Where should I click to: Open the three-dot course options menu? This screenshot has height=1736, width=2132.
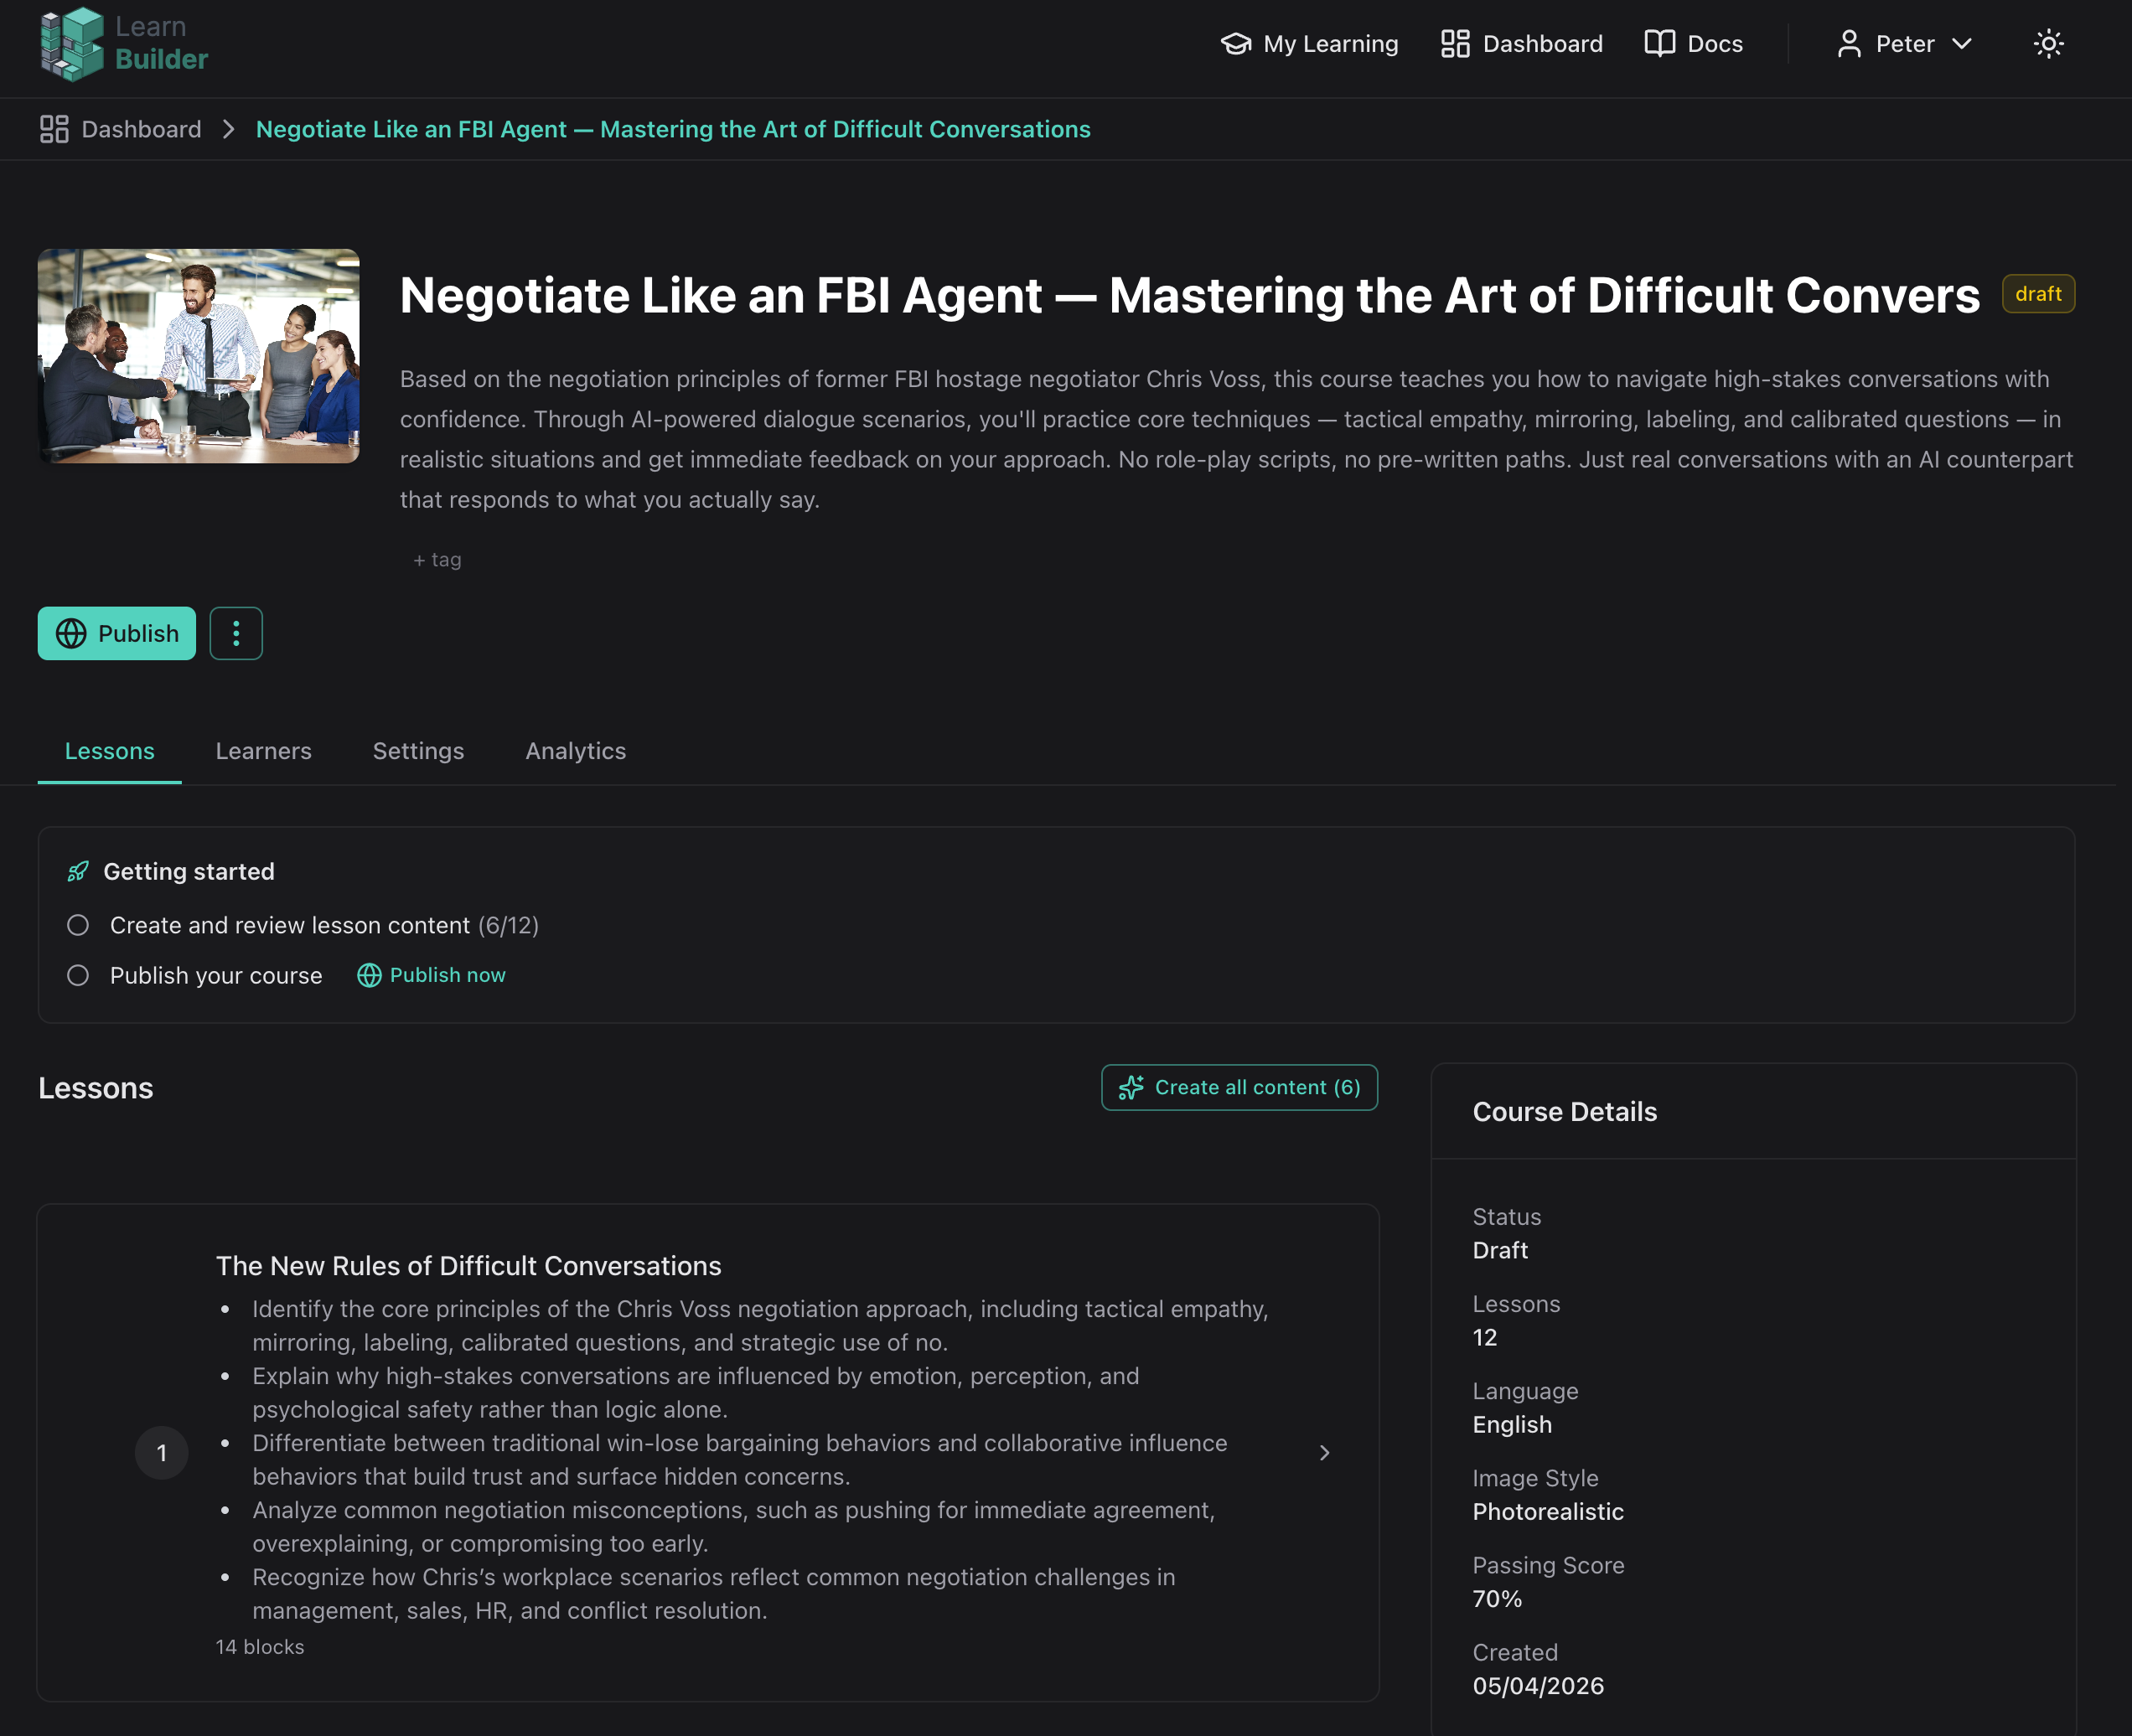236,633
